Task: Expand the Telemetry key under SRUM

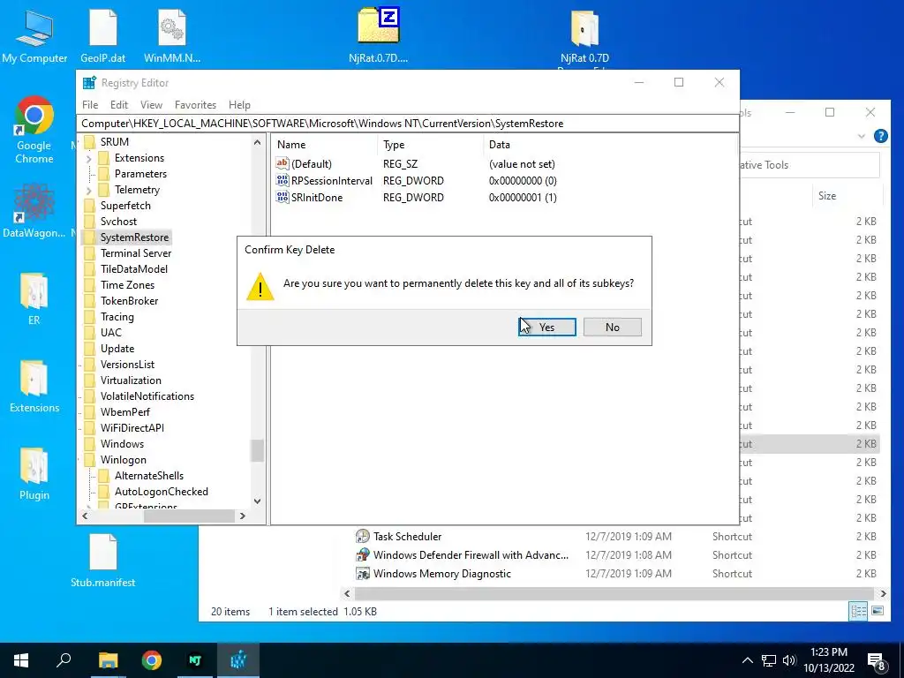Action: 89,190
